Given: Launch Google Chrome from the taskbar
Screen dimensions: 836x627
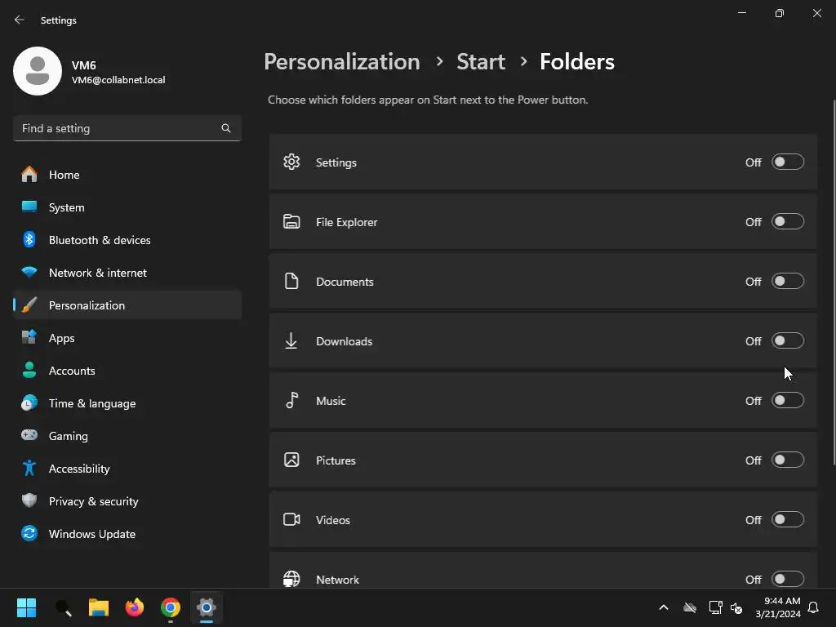Looking at the screenshot, I should click(x=171, y=607).
